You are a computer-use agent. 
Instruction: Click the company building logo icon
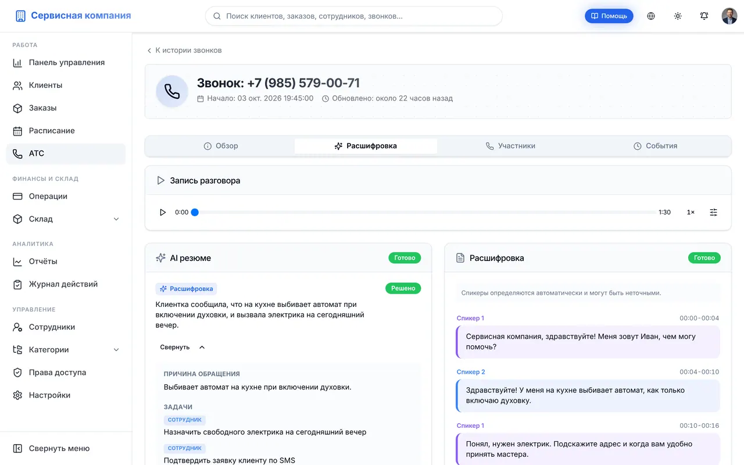20,16
